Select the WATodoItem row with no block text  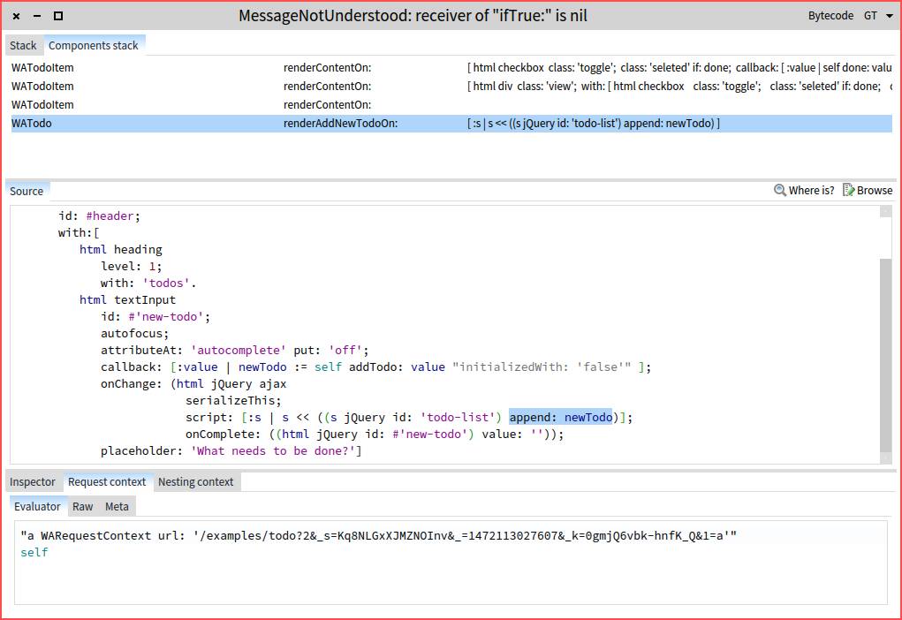451,105
